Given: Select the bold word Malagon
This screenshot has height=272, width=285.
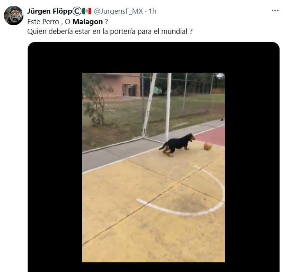Looking at the screenshot, I should [88, 22].
